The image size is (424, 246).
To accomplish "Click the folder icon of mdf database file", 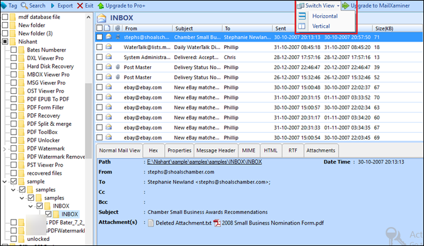I will (x=13, y=17).
